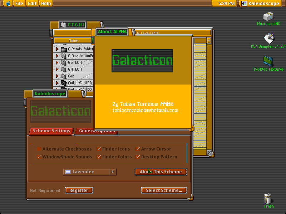Screen dimensions: 286x214
Task: Click the Gab folder name
Action: pyautogui.click(x=71, y=76)
